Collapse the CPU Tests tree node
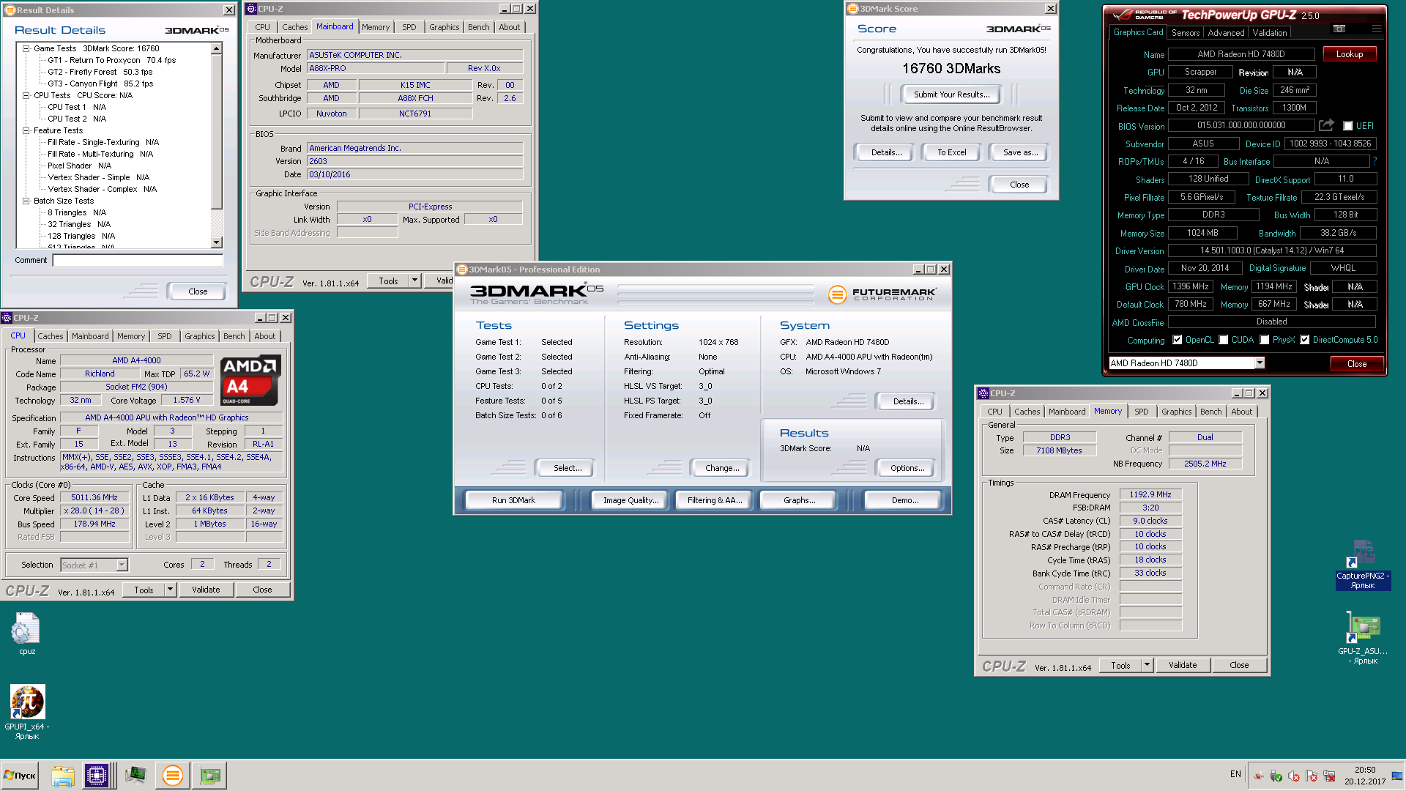This screenshot has height=791, width=1406. 26,95
